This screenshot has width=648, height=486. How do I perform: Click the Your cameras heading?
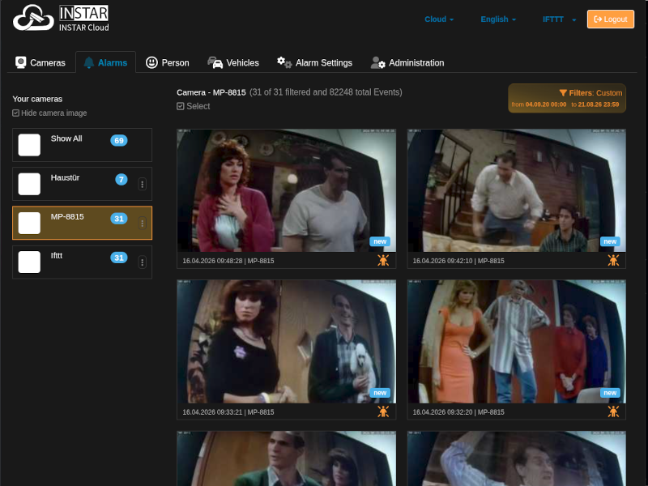tap(37, 99)
